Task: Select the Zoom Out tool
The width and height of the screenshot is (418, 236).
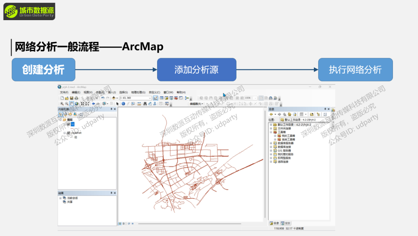Action: coord(67,104)
